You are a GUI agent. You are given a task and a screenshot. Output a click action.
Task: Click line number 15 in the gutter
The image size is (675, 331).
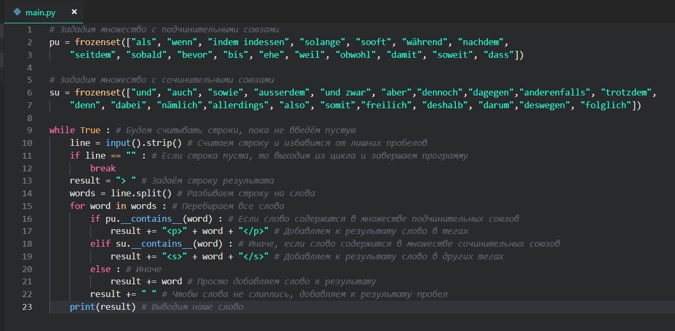click(27, 206)
